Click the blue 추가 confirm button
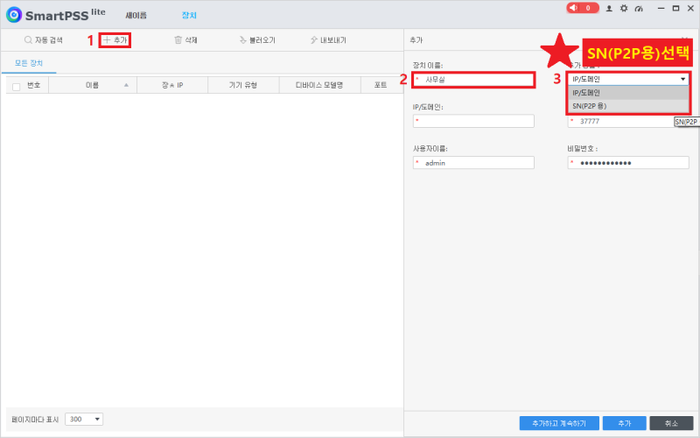 coord(624,423)
